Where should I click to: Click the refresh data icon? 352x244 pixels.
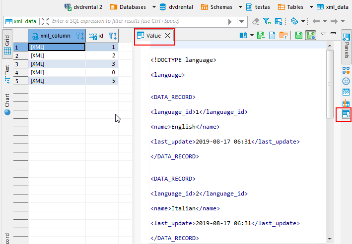[294, 21]
